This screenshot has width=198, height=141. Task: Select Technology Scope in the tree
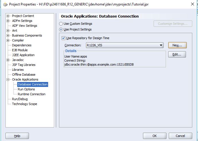pyautogui.click(x=24, y=104)
